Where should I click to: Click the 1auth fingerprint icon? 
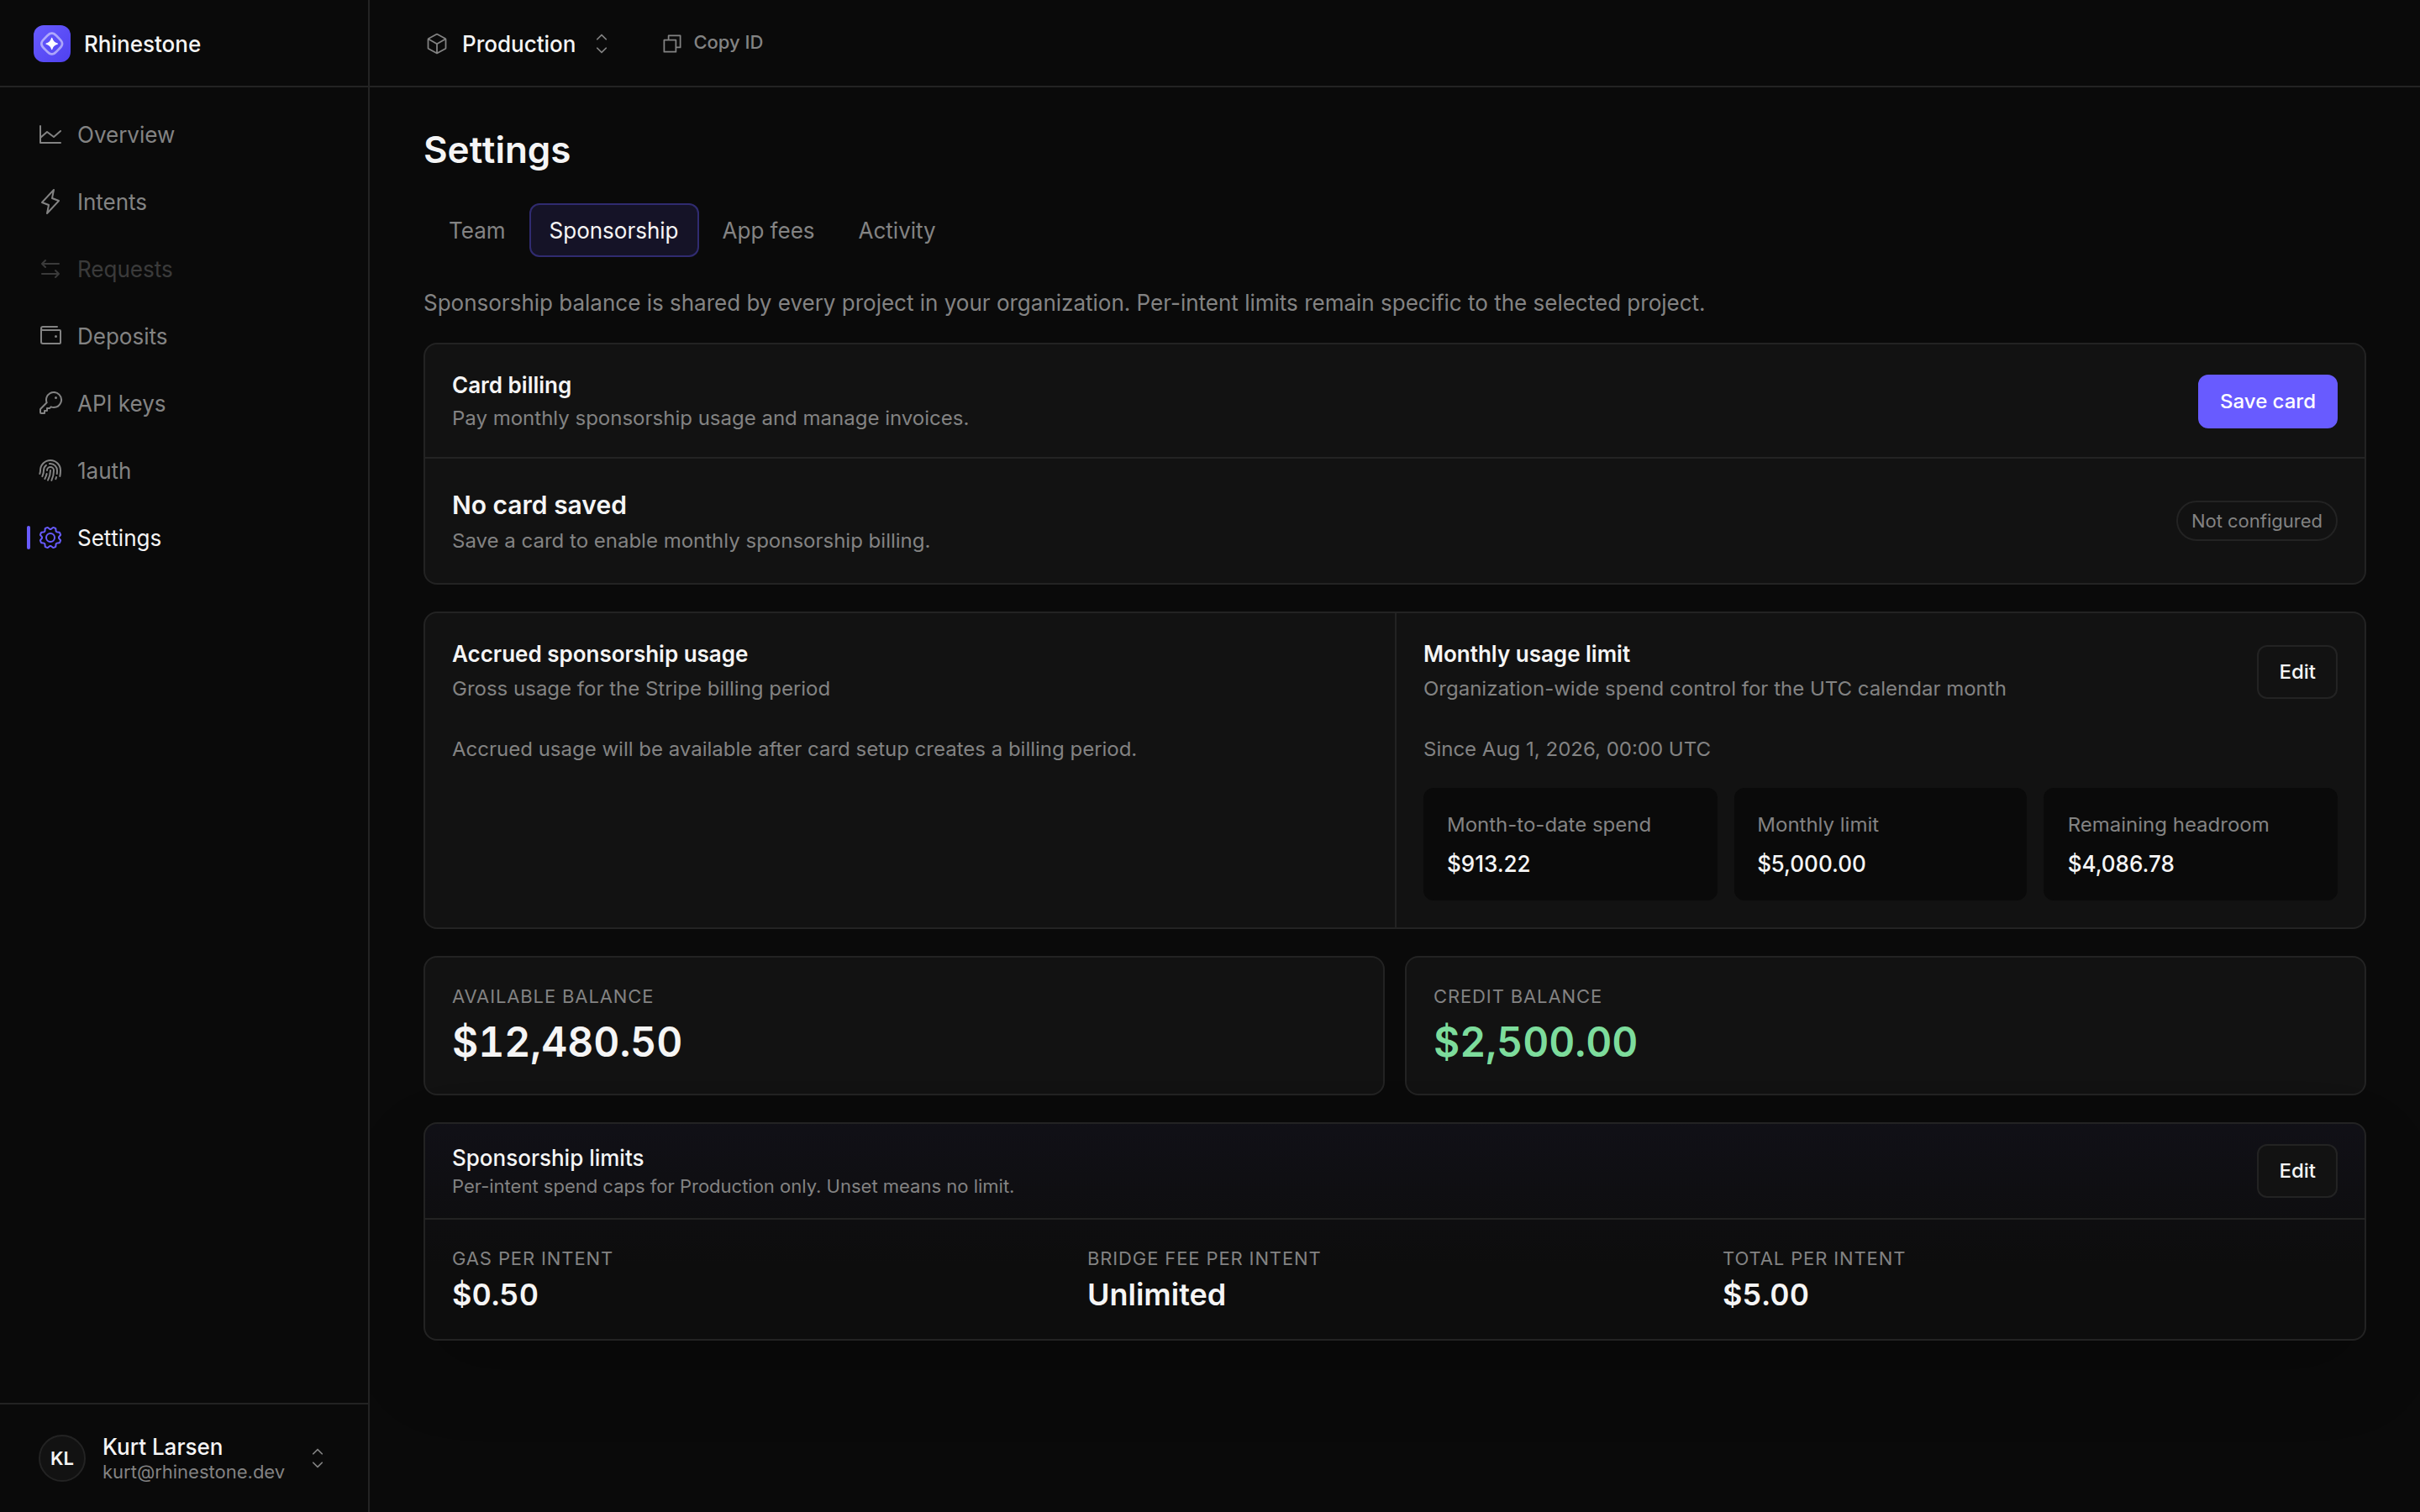click(x=50, y=470)
